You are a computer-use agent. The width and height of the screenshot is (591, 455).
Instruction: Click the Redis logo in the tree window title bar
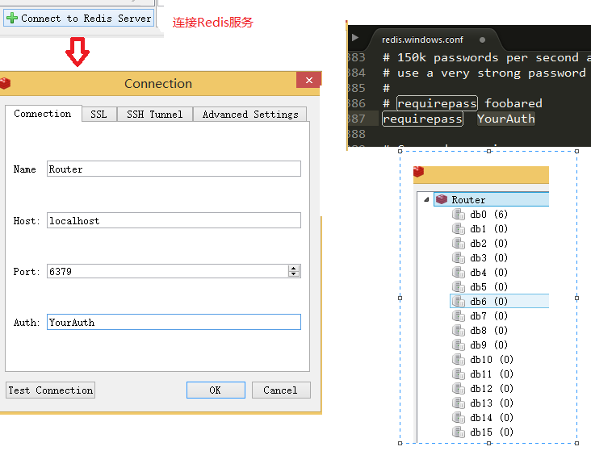(419, 171)
